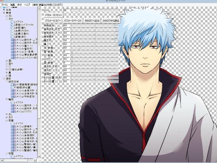Open the 表示 menu
217x163 pixels.
20,5
